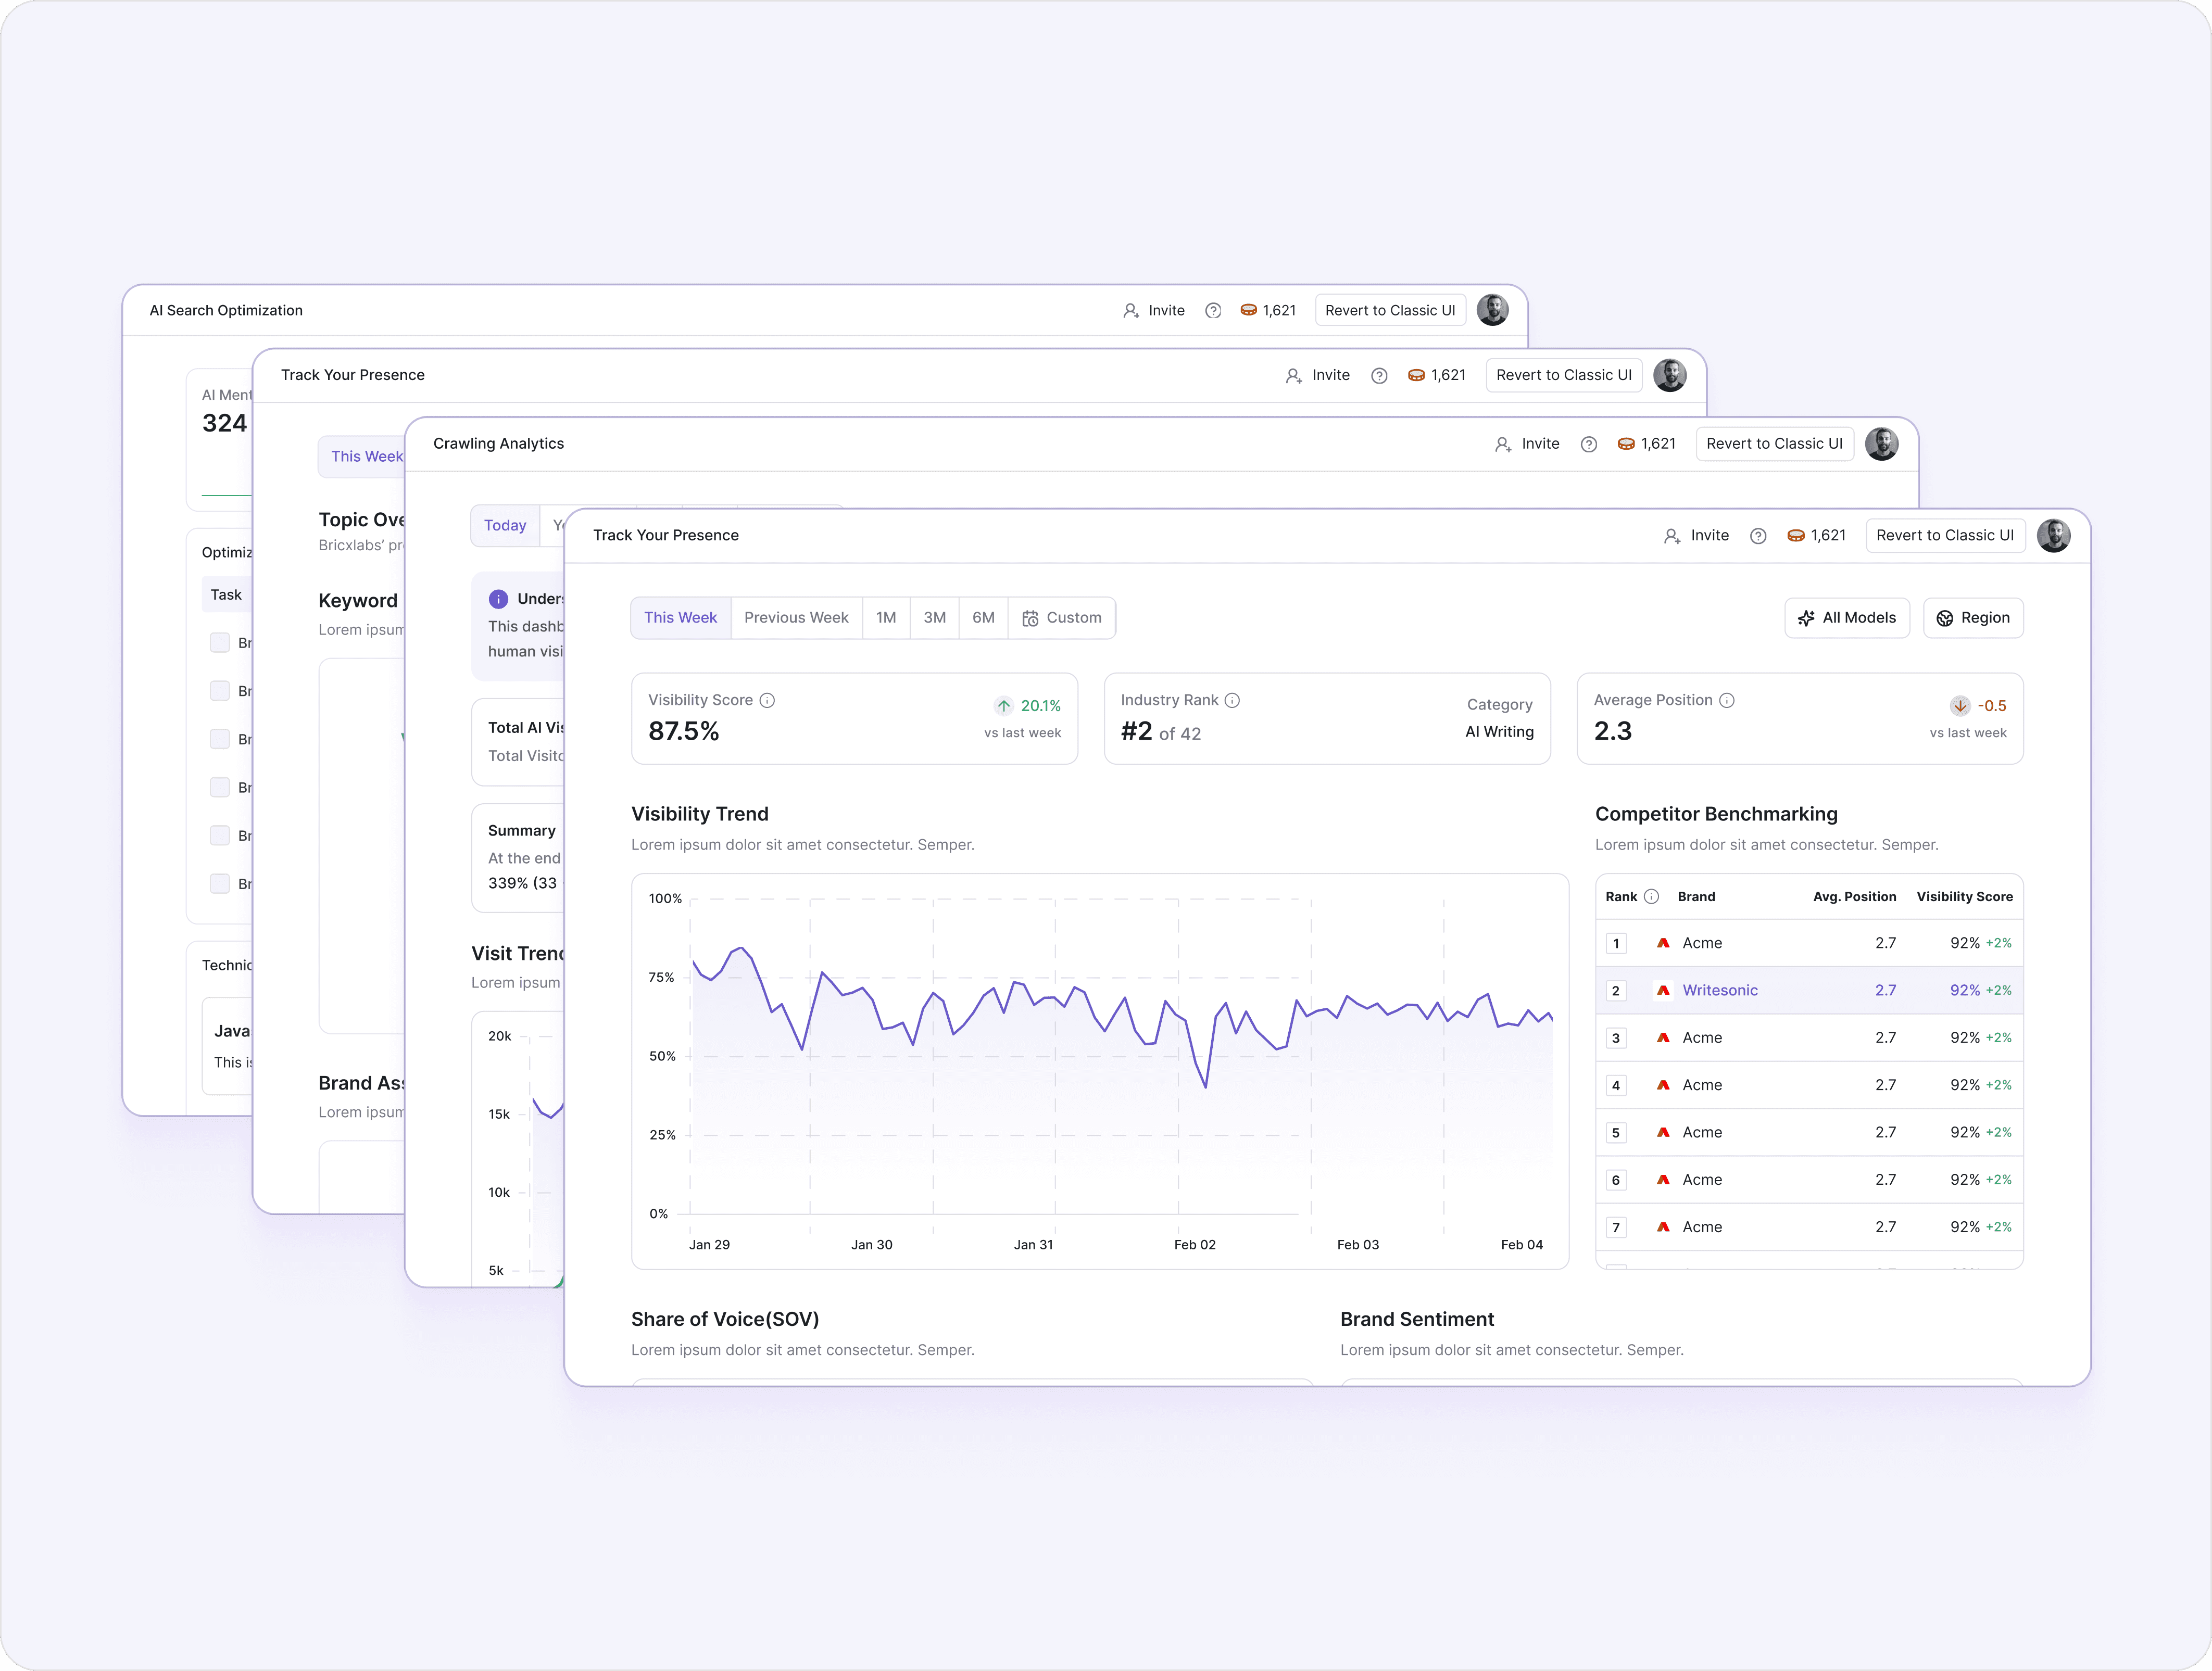
Task: Open the Custom date range picker
Action: click(1061, 618)
